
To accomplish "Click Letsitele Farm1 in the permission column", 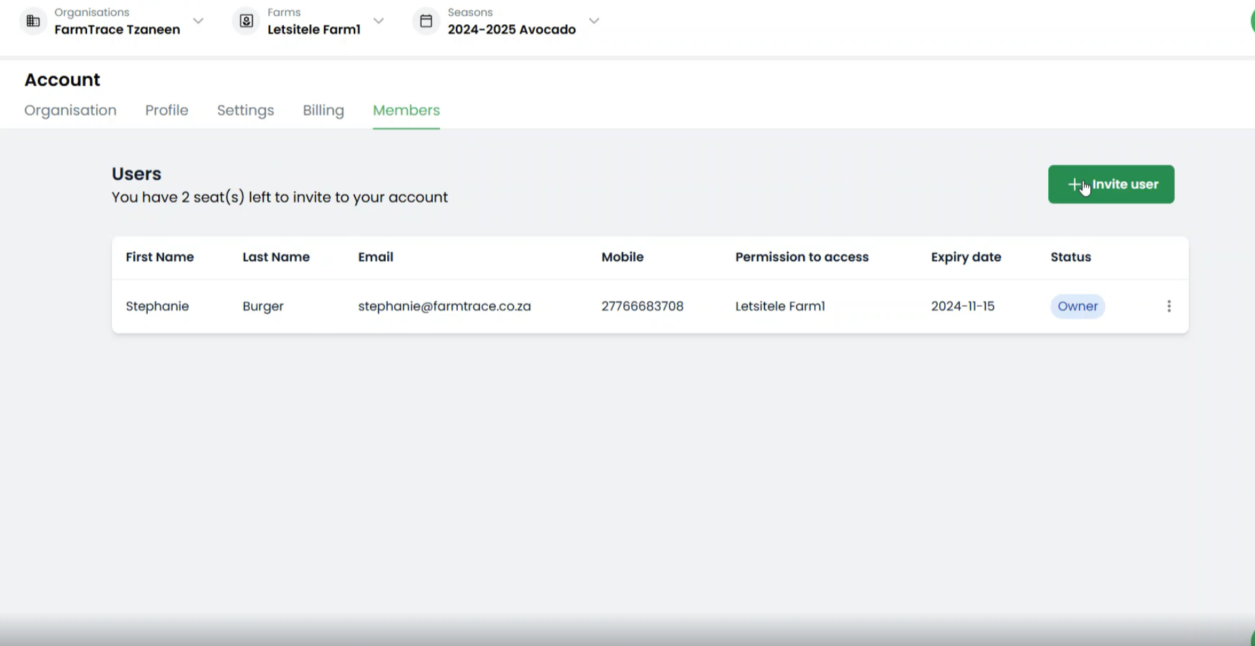I will coord(780,306).
